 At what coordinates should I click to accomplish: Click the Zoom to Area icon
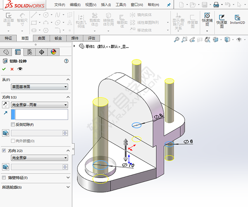pos(184,39)
